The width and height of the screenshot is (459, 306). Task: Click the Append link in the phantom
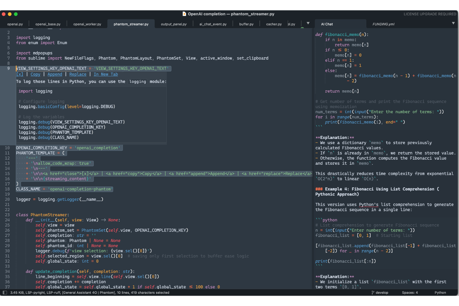55,74
